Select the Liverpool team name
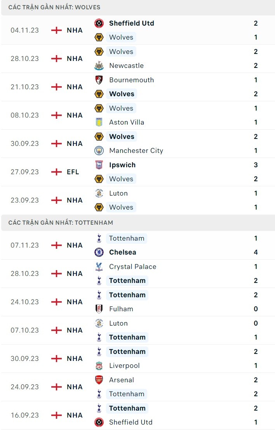This screenshot has width=275, height=430. (x=124, y=366)
